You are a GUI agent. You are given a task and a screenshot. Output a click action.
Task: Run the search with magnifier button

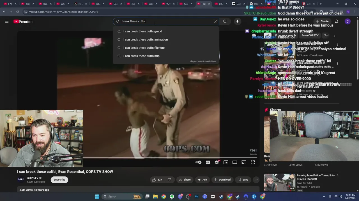(x=225, y=21)
